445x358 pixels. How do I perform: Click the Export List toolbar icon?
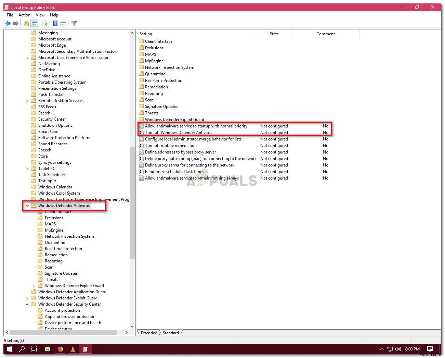(x=45, y=23)
